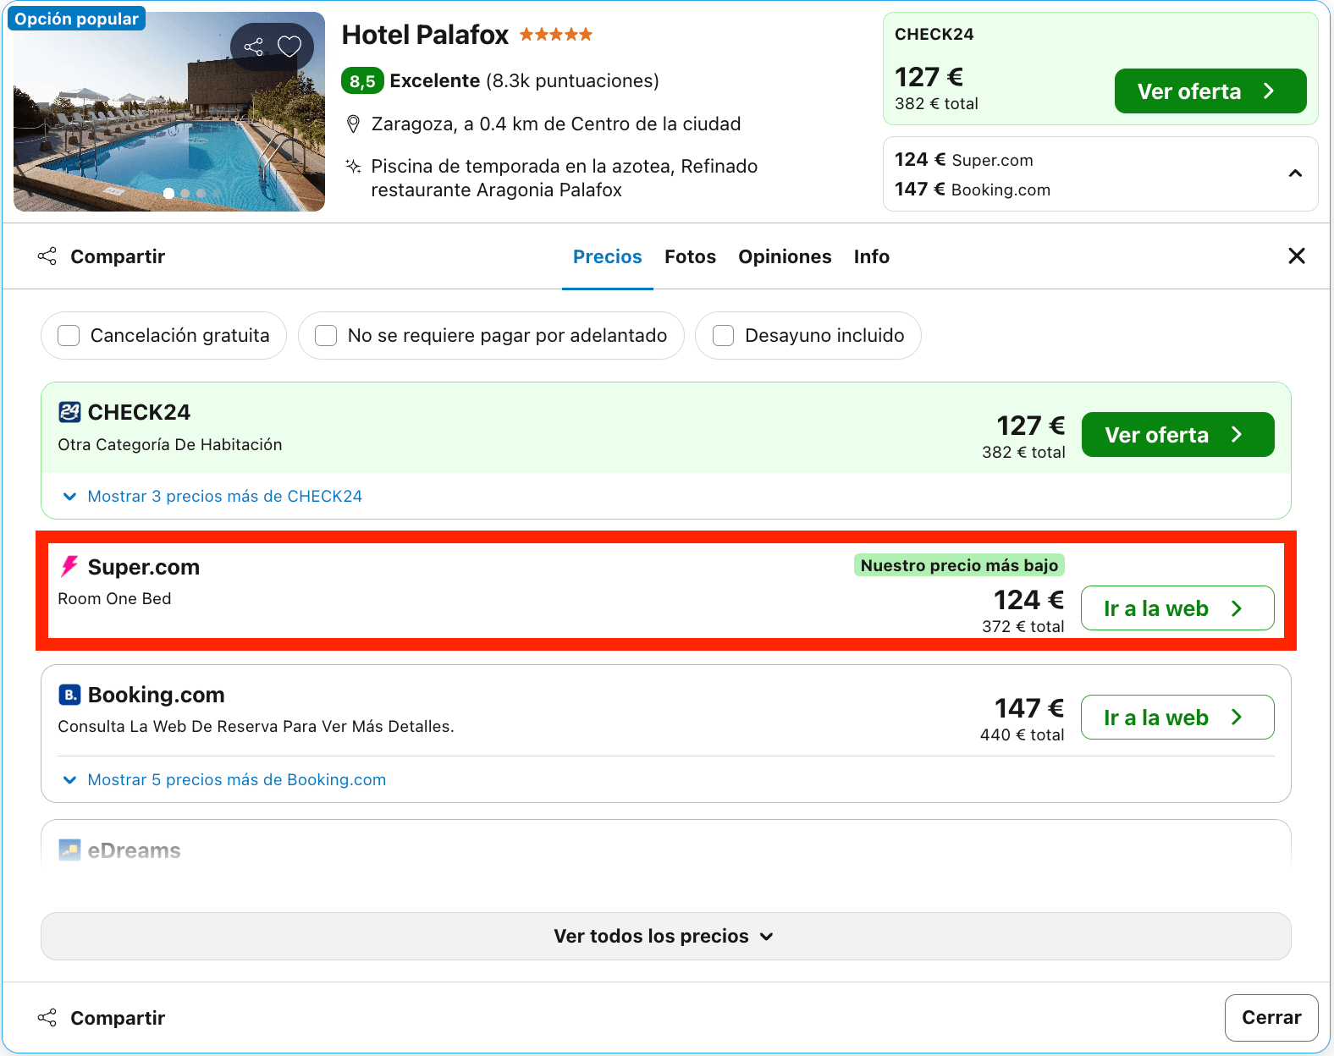Click 440 € total under Booking.com
1334x1056 pixels.
1023,735
